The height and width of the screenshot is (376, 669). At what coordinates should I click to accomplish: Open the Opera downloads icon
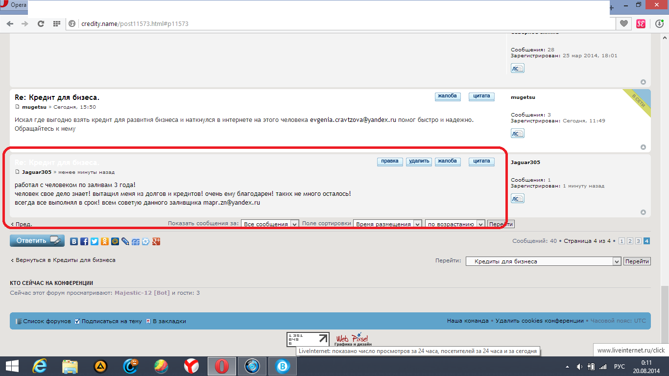click(659, 23)
